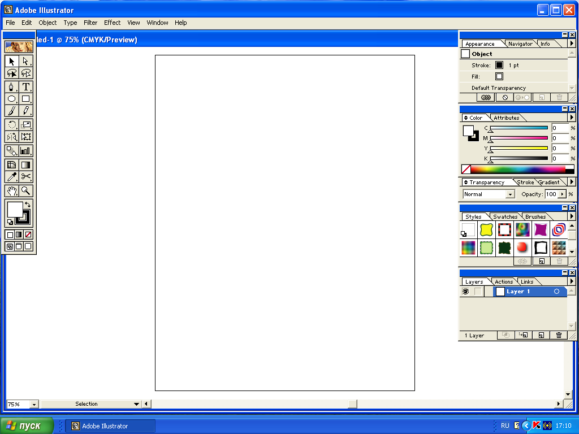This screenshot has height=434, width=579.
Task: Apply the yellow style swatch
Action: 486,229
